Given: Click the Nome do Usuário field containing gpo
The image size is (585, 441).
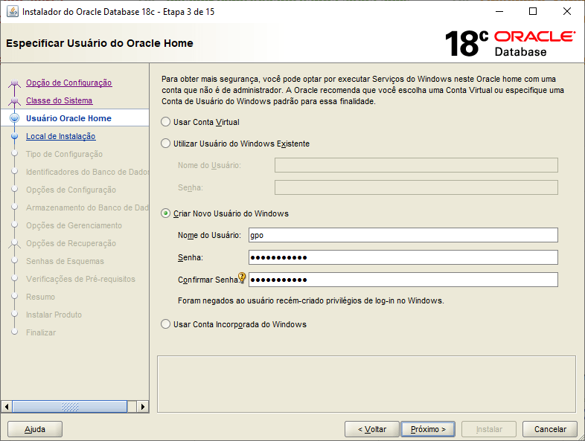Looking at the screenshot, I should (403, 235).
